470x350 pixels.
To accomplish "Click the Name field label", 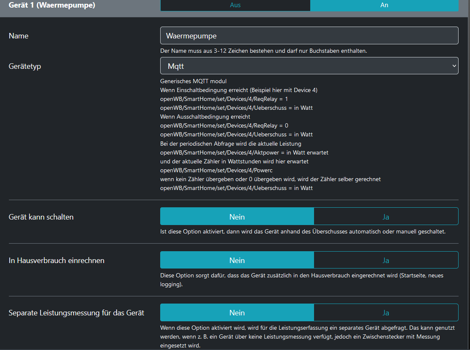I will point(19,36).
